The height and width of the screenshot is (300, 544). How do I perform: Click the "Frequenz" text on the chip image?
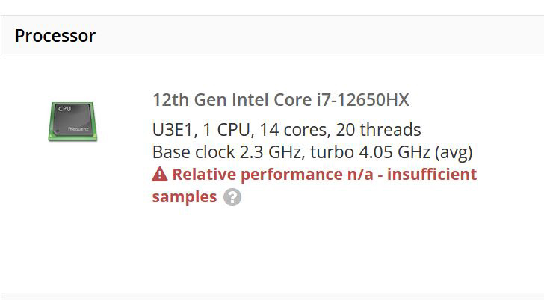pyautogui.click(x=78, y=129)
